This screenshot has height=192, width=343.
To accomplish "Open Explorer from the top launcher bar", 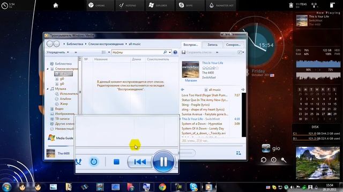I will click(x=160, y=5).
